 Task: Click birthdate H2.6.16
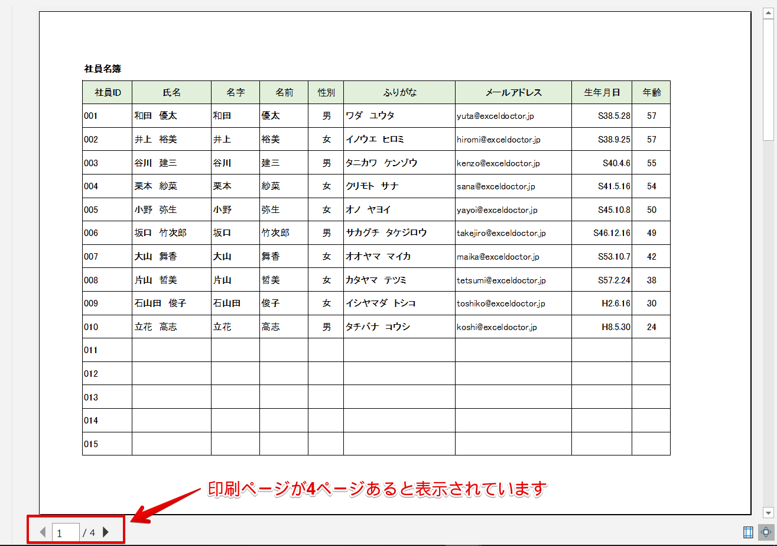616,303
